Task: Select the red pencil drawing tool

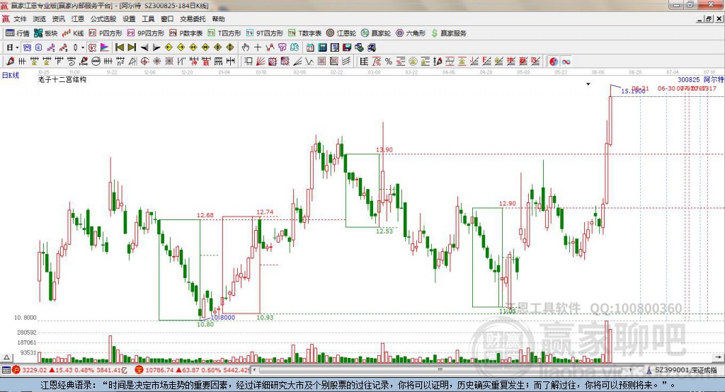Action: pos(10,62)
